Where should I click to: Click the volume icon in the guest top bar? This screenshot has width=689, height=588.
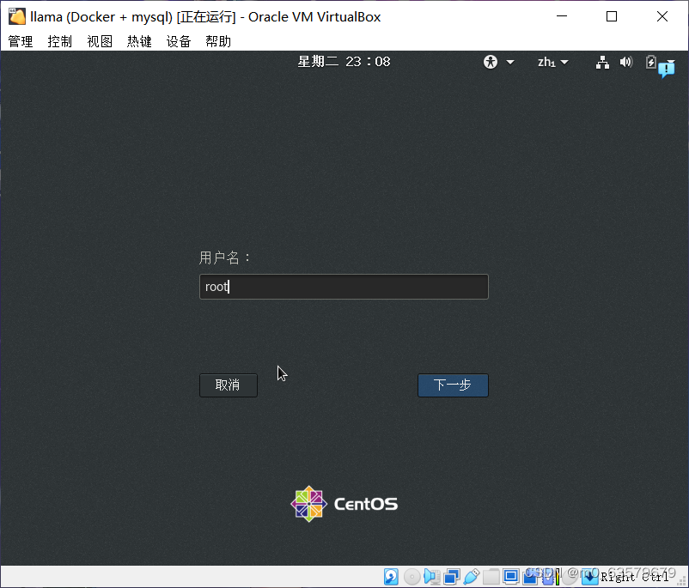coord(625,62)
